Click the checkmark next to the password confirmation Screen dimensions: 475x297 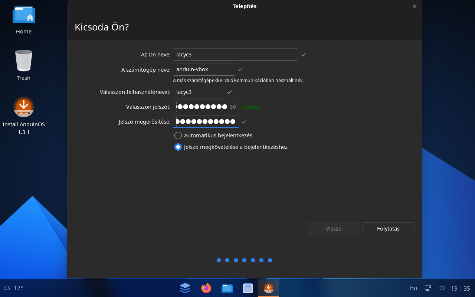244,122
